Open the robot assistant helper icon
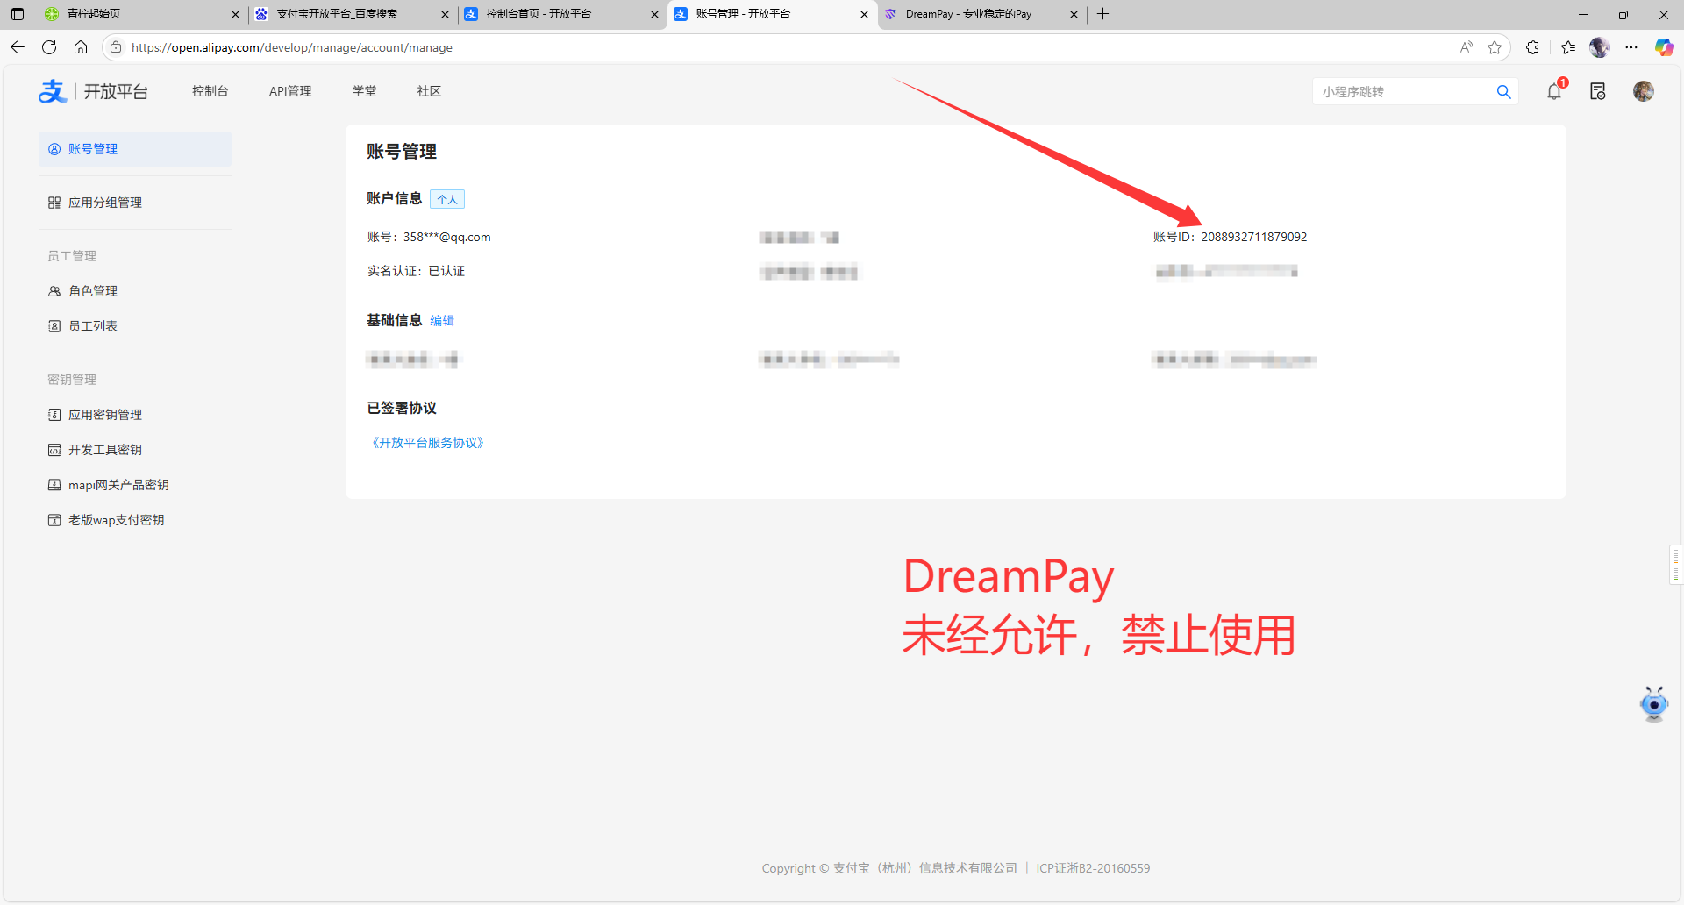1684x905 pixels. click(1653, 704)
